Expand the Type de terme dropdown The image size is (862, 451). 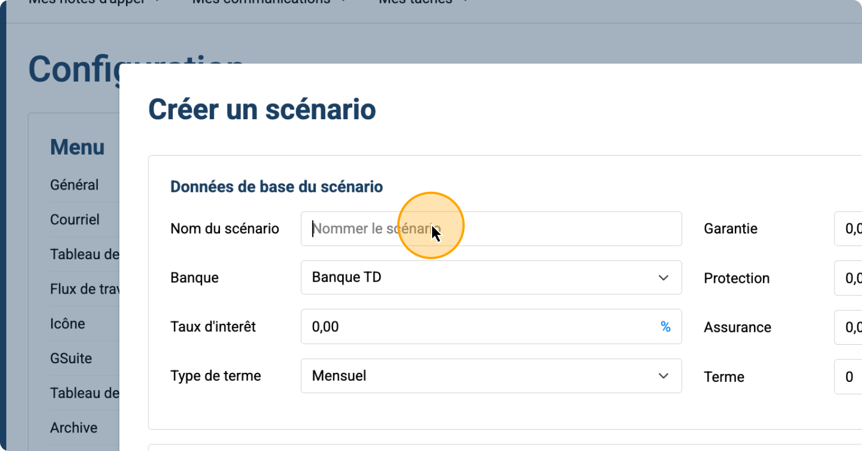pyautogui.click(x=491, y=376)
